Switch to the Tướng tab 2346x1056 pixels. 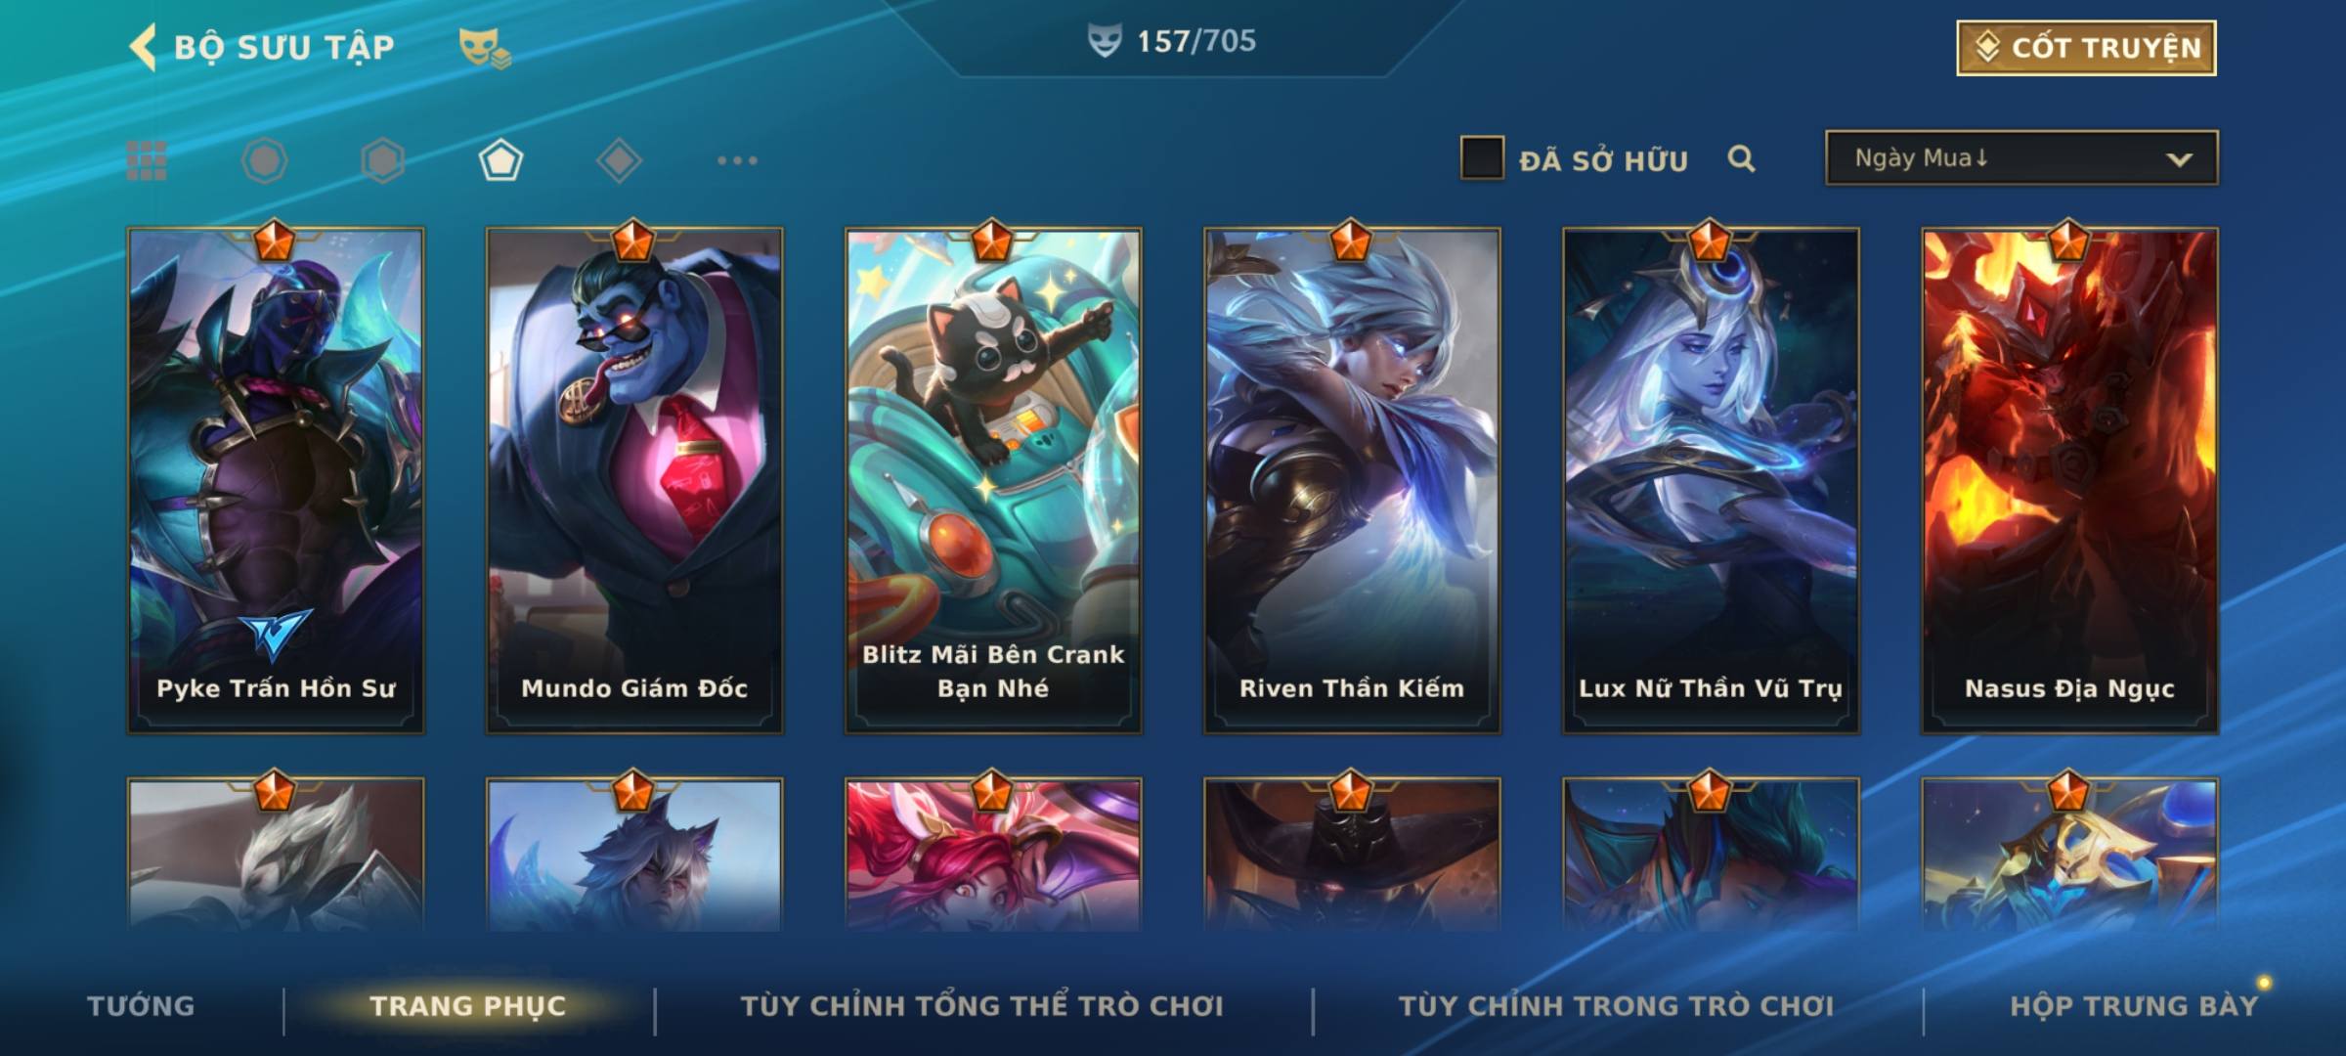141,1006
